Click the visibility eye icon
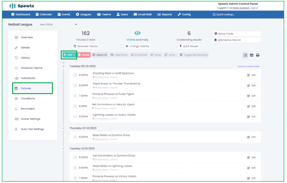Image resolution: width=287 pixels, height=183 pixels. pos(137,33)
